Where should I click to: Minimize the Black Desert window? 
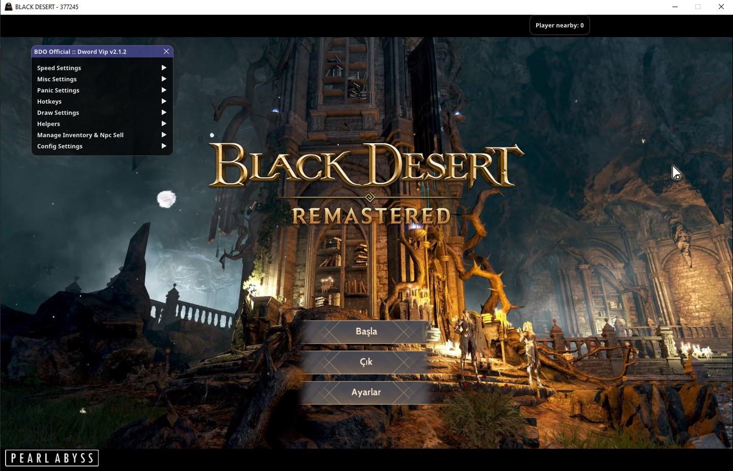tap(675, 7)
